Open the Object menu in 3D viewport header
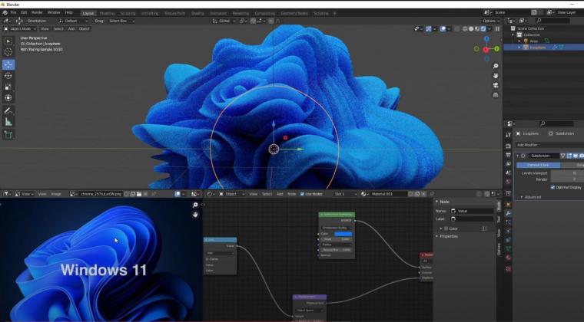The image size is (584, 322). pos(85,28)
